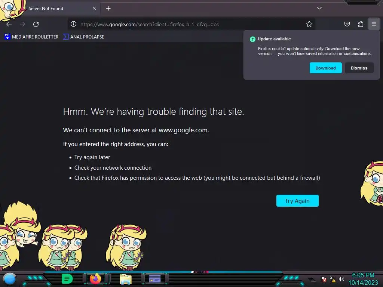Screen dimensions: 383x287
Task: Click the Download update button
Action: (x=326, y=68)
